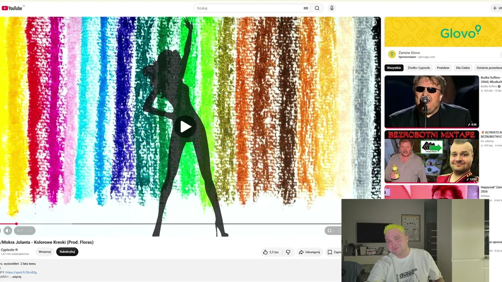Image resolution: width=502 pixels, height=282 pixels.
Task: Open the spoti.fi link in the description
Action: [21, 272]
